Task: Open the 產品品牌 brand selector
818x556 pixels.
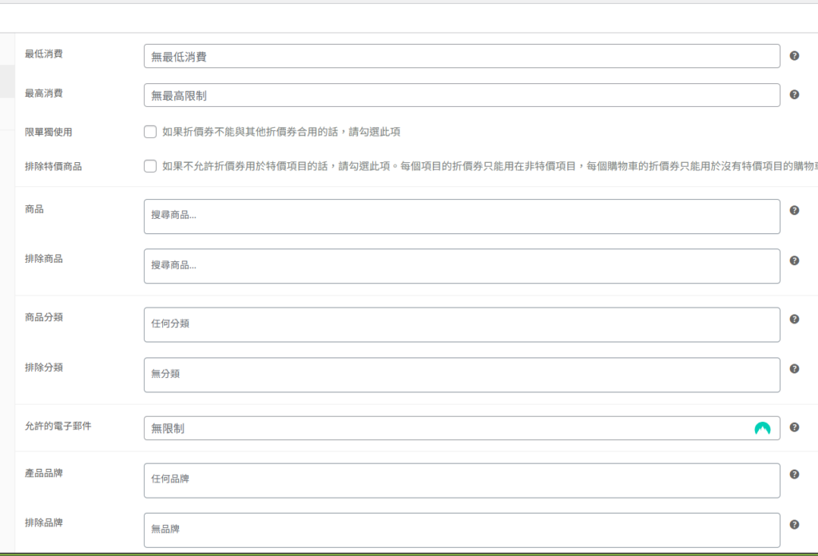Action: (462, 480)
